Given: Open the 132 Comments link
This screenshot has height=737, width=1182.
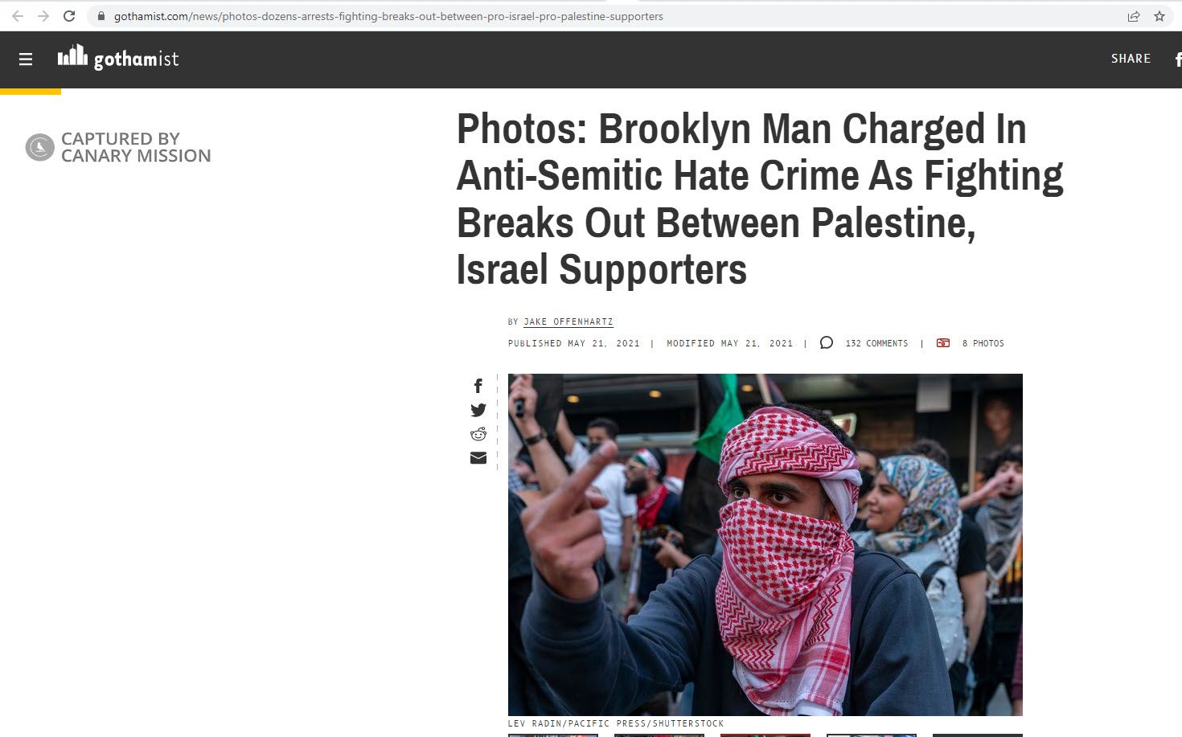Looking at the screenshot, I should coord(876,343).
